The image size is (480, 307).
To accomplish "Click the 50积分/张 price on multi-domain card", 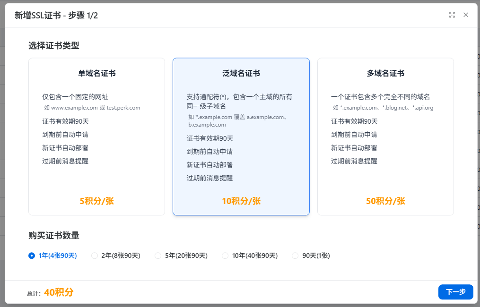I will click(x=385, y=201).
